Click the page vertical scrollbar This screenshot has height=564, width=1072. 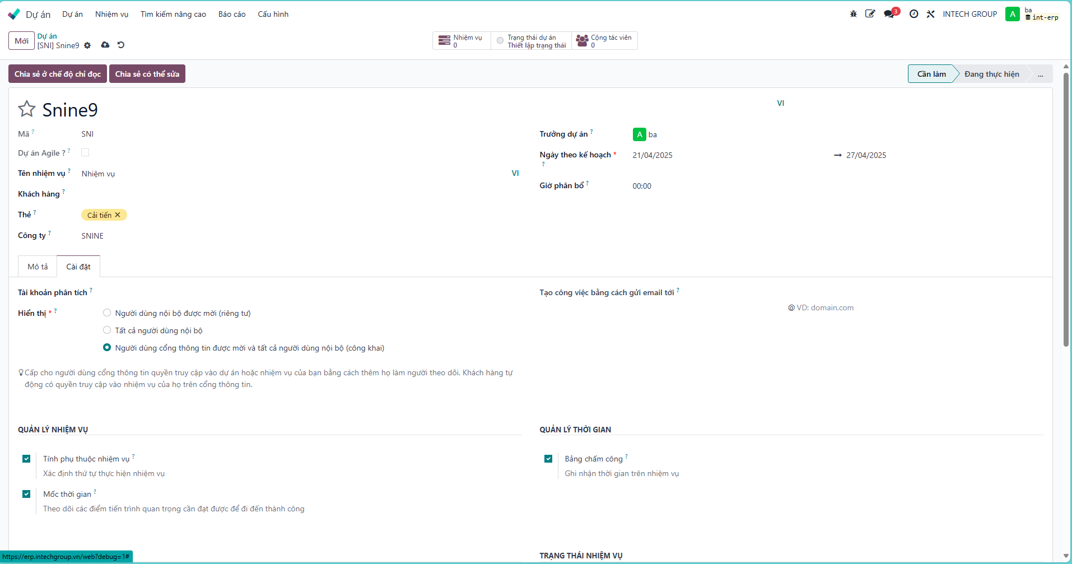click(1066, 210)
